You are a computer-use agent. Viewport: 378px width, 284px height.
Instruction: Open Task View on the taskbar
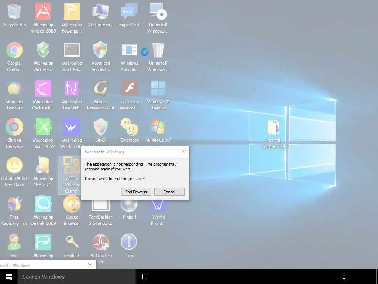tap(145, 277)
